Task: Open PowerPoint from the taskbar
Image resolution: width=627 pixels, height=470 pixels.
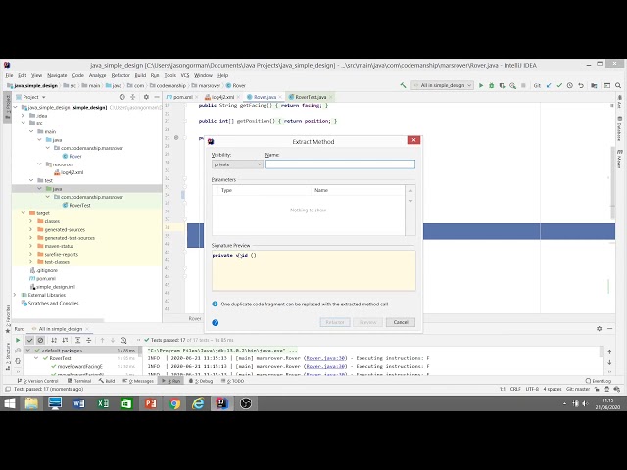Action: pyautogui.click(x=150, y=403)
